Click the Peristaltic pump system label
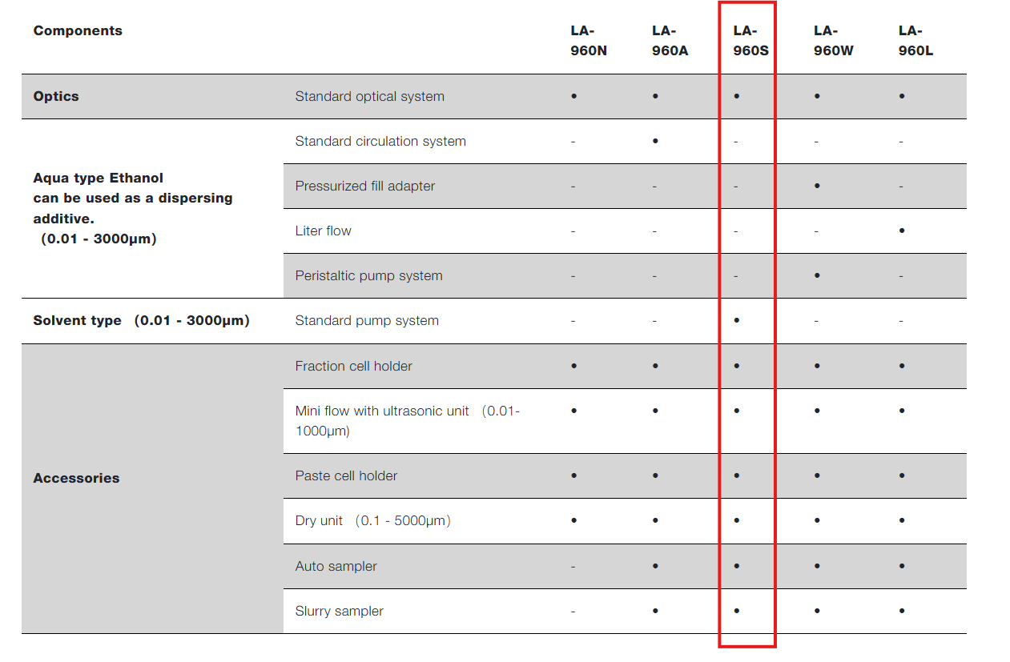This screenshot has height=662, width=1010. (368, 275)
